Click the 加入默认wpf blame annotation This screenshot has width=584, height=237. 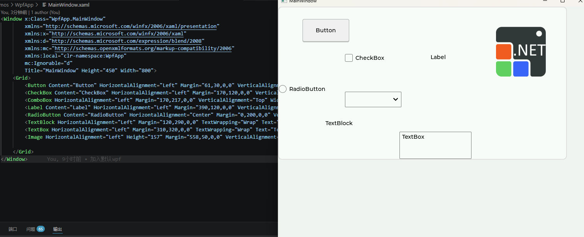(105, 159)
